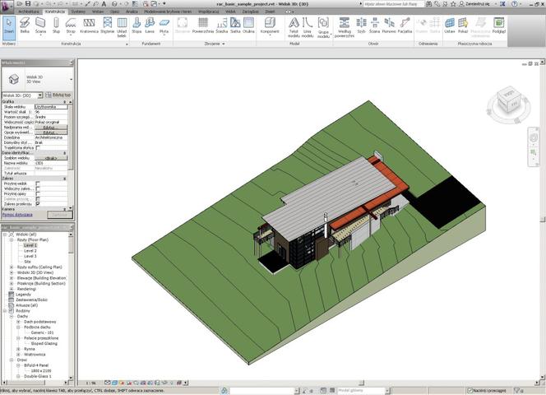Viewport: 546px width, 395px height.
Task: Open the Analiza ribbon tab
Action: point(132,12)
